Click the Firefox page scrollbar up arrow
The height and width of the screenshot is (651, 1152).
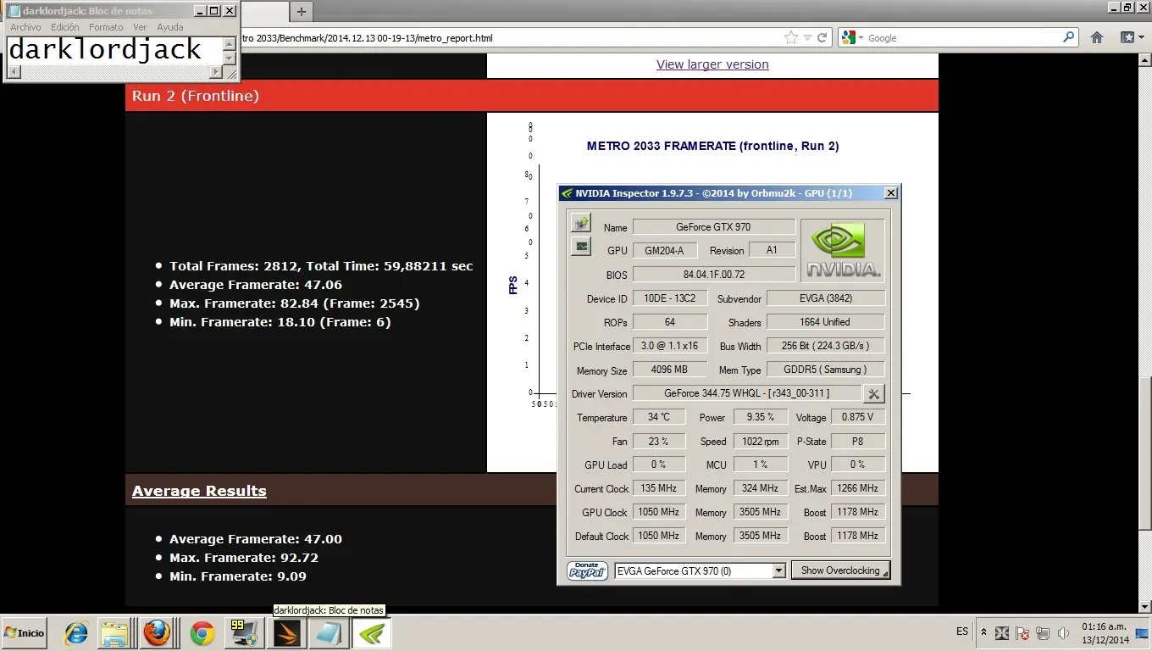click(1144, 59)
